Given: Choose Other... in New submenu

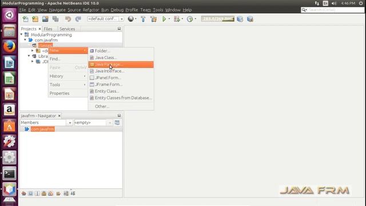Looking at the screenshot, I should click(121, 106).
